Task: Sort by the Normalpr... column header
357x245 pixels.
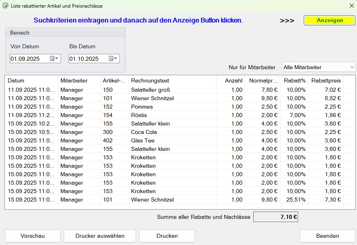Action: (262, 80)
